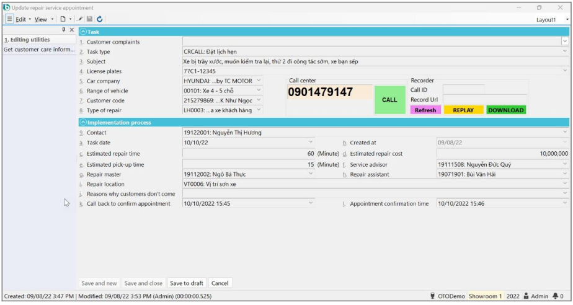Image resolution: width=573 pixels, height=305 pixels.
Task: Pin the left utilities panel
Action: [x=64, y=30]
